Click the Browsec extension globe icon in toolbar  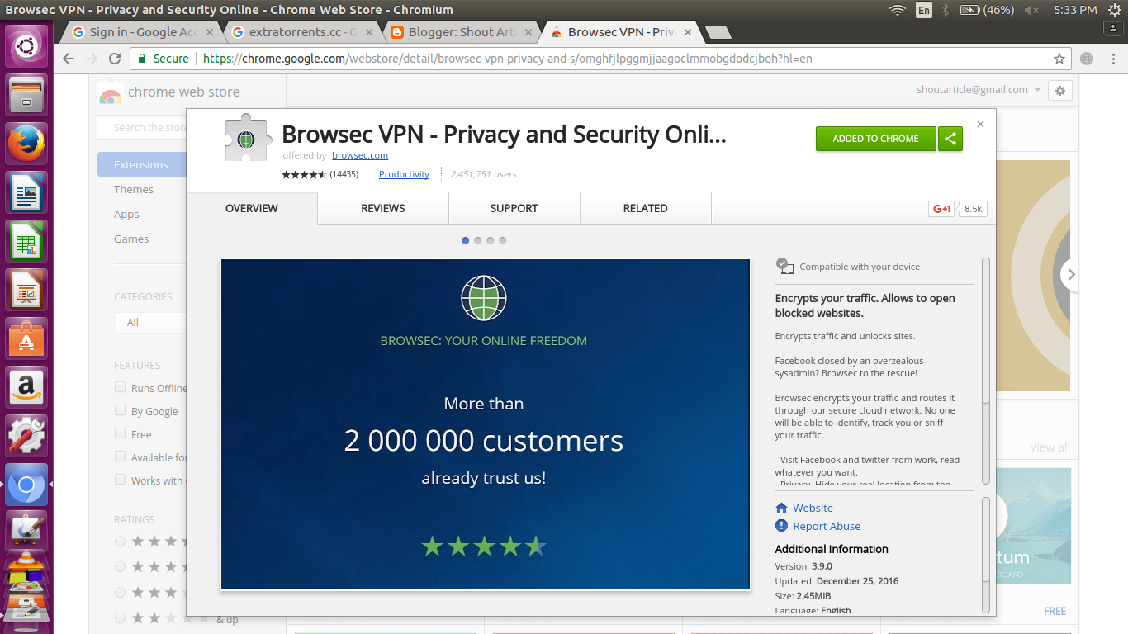coord(1087,59)
